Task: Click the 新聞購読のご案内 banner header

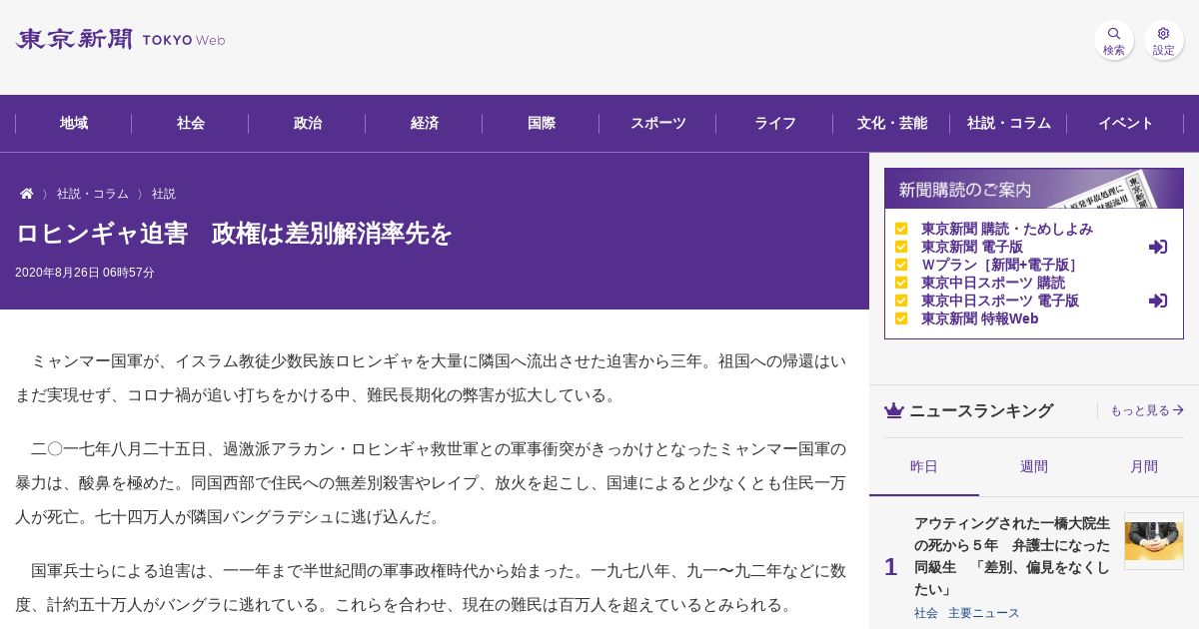Action: 1034,189
